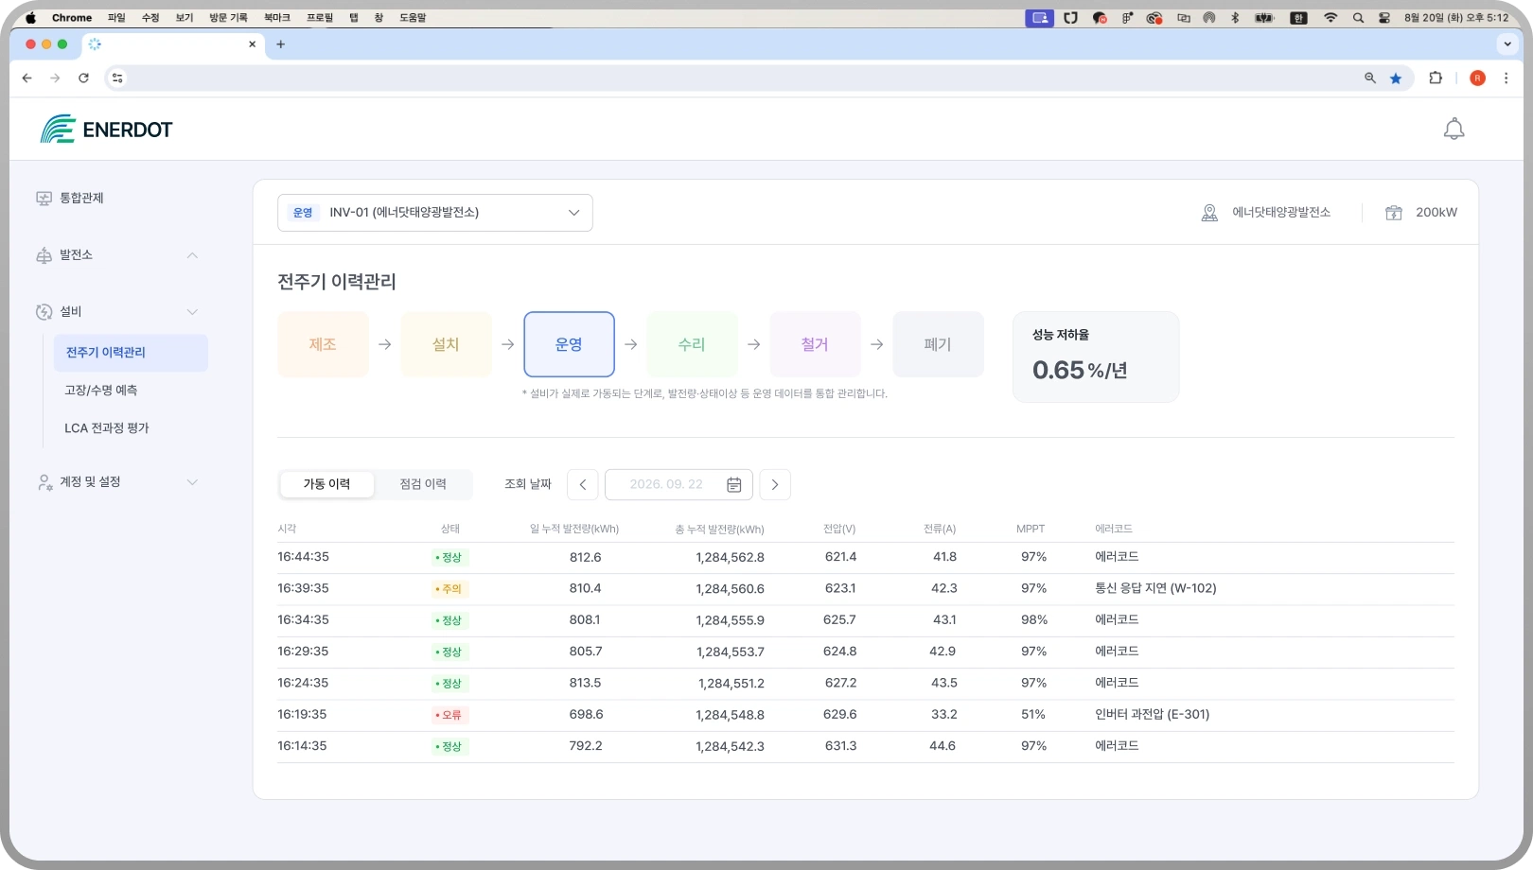Viewport: 1533px width, 870px height.
Task: Select the 폐기 lifecycle stage
Action: tap(938, 345)
